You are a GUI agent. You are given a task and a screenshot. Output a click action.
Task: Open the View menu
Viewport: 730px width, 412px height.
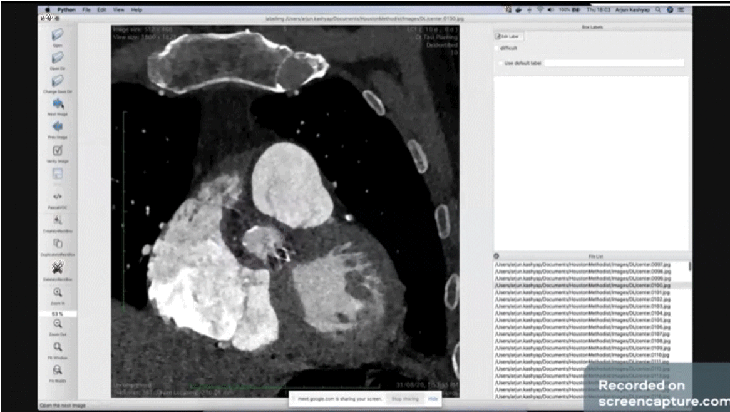[118, 9]
